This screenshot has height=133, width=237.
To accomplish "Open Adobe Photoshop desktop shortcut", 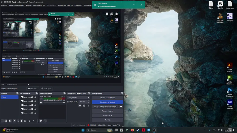I will coord(230,92).
